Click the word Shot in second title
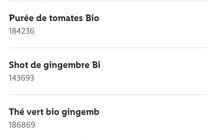Screen dimensions: 216x138 19,65
